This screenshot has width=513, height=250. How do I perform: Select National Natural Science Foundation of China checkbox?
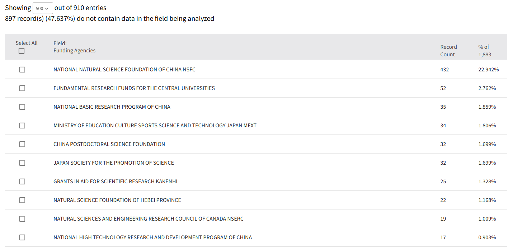22,70
